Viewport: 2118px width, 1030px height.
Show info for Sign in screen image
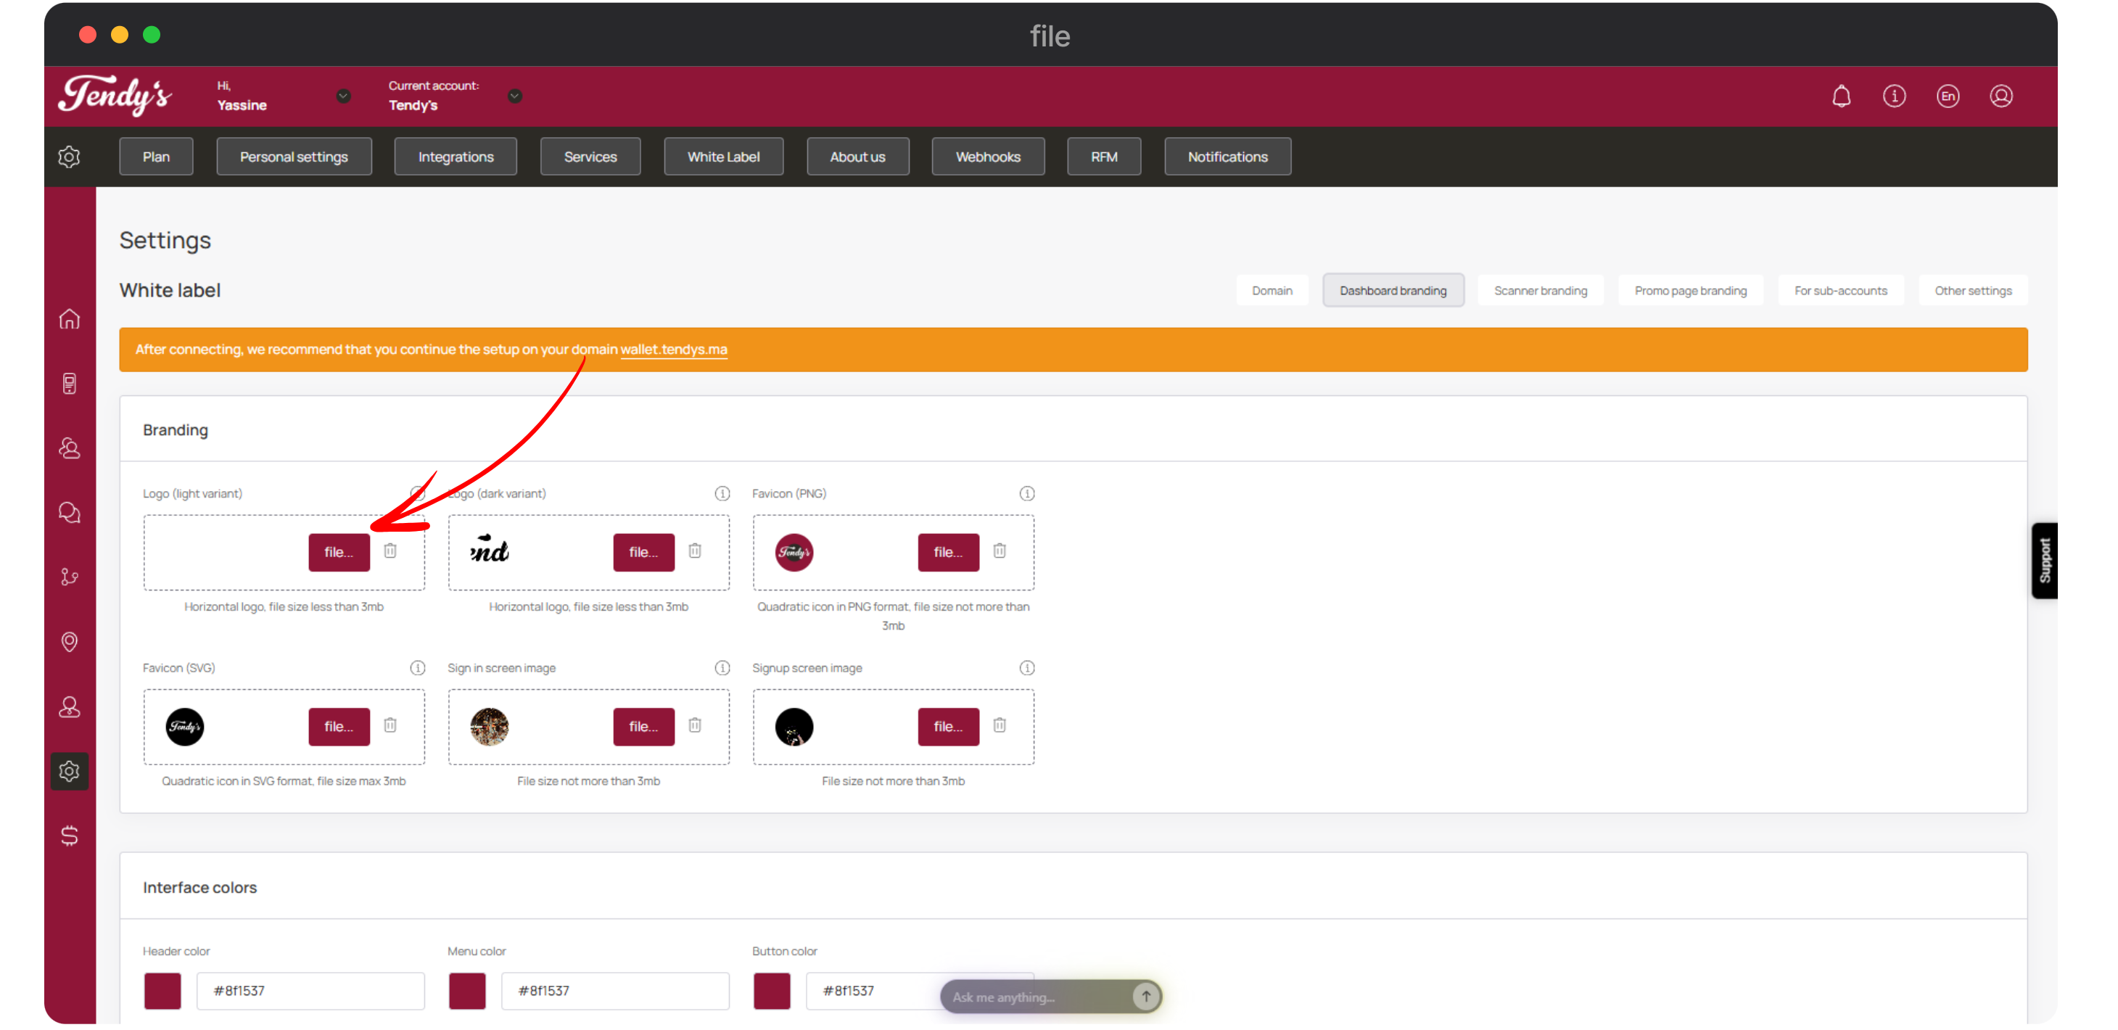(722, 667)
